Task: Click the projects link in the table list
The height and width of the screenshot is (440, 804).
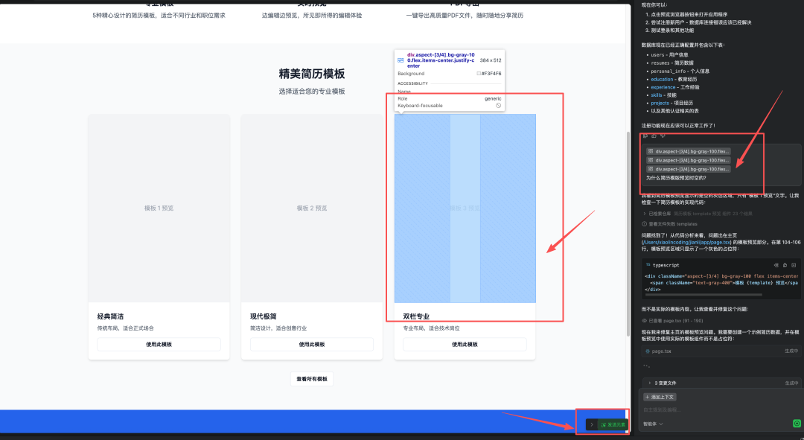Action: 660,103
